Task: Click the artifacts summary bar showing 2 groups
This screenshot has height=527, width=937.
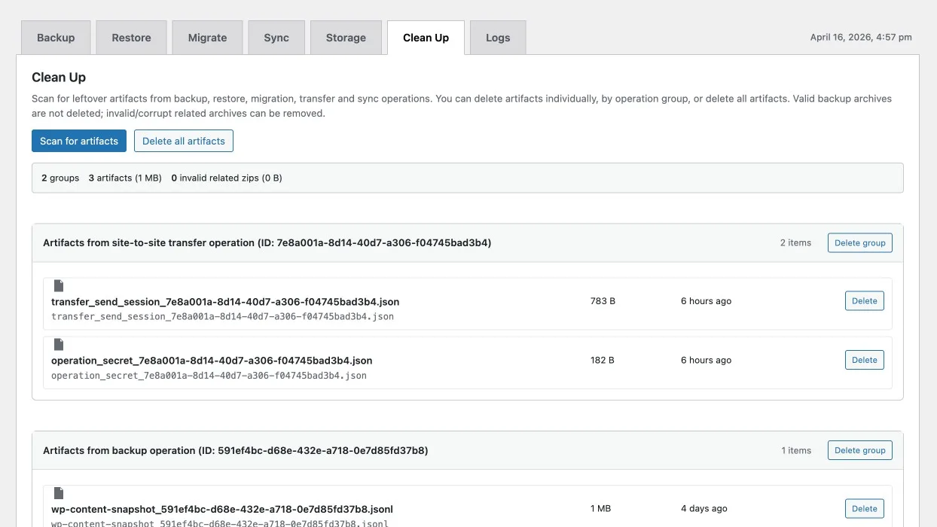Action: click(467, 178)
